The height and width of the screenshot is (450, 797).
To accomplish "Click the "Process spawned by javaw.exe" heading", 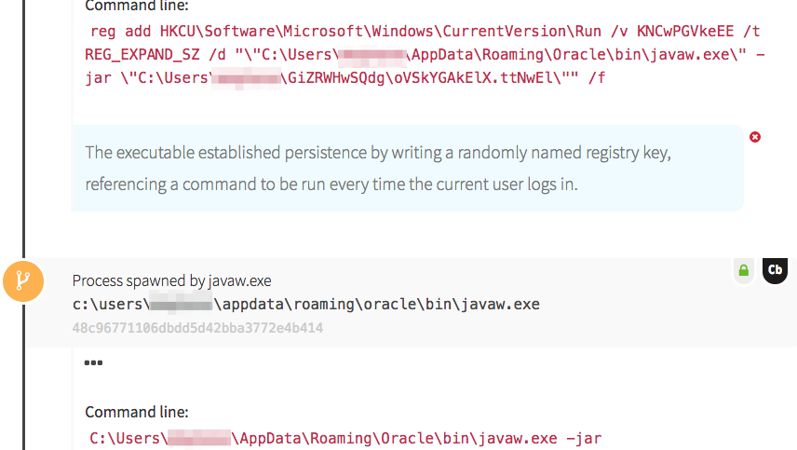I will tap(171, 280).
